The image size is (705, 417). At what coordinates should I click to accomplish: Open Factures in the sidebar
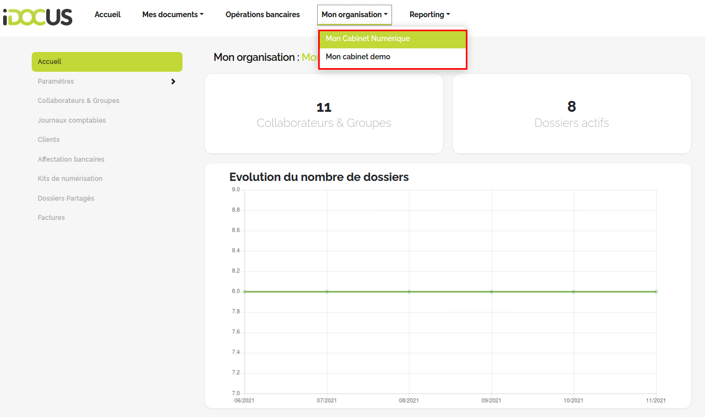point(51,218)
